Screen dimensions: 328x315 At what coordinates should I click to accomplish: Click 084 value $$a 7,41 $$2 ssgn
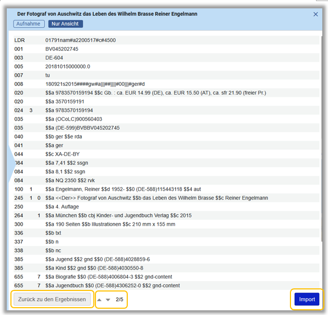(67, 163)
